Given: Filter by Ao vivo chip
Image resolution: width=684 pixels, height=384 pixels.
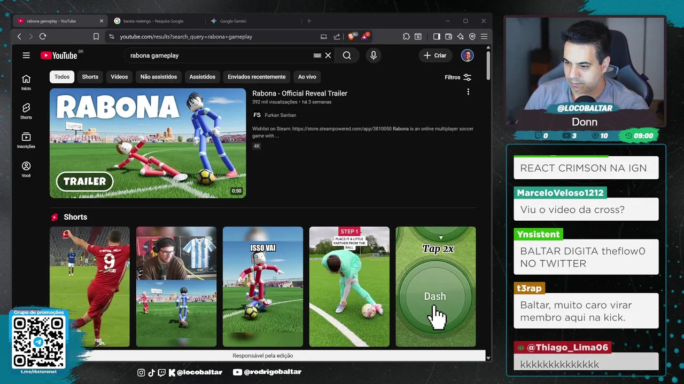Looking at the screenshot, I should (x=307, y=77).
